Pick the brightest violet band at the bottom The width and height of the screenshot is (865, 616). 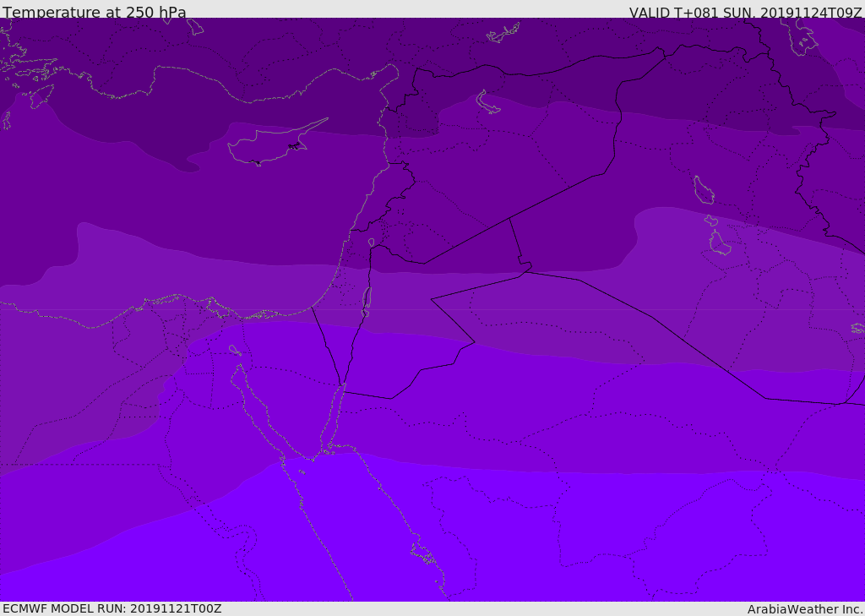click(x=507, y=541)
